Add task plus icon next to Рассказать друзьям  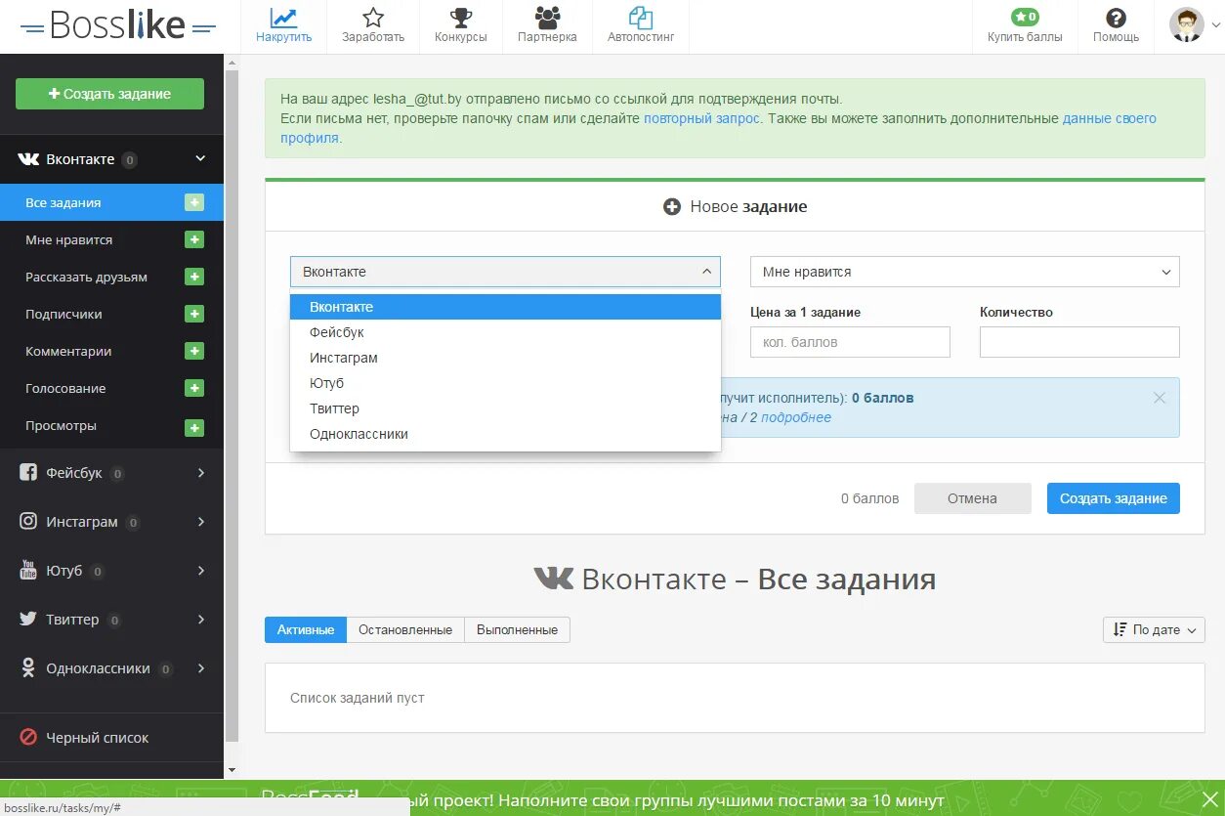coord(194,277)
